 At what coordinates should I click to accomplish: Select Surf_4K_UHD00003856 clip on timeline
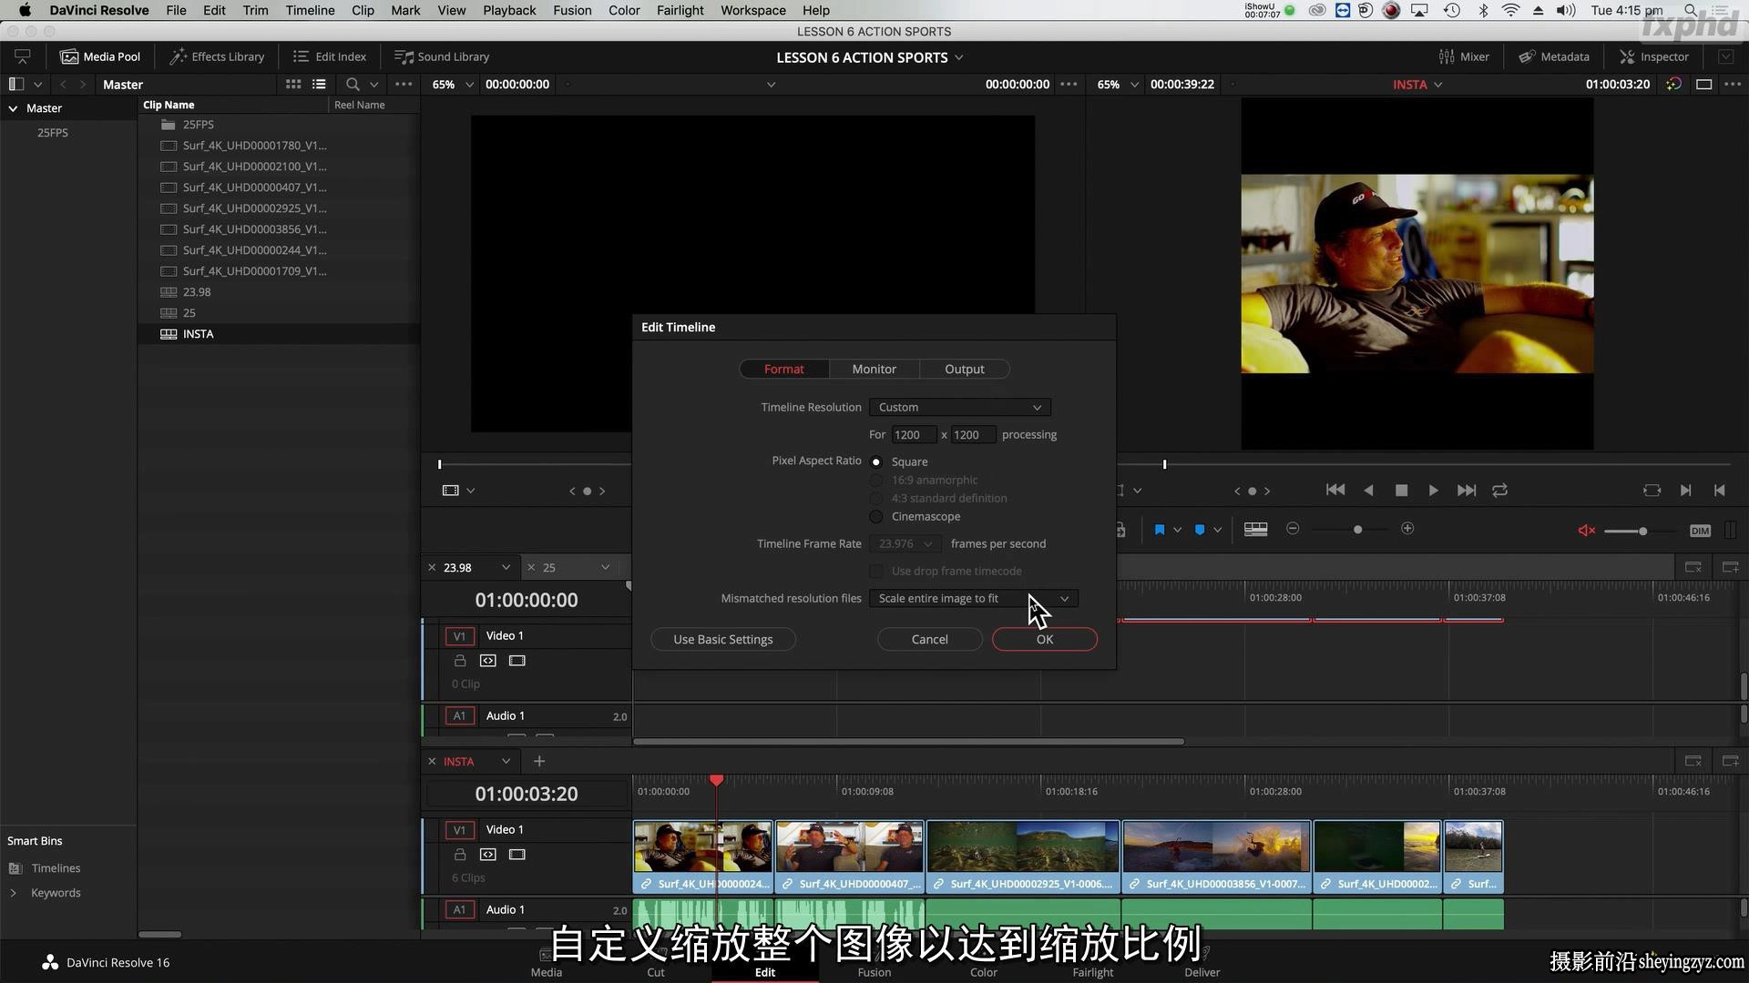click(x=1216, y=856)
